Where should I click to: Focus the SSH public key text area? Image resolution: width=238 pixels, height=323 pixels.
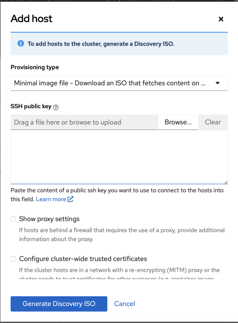coord(119,157)
